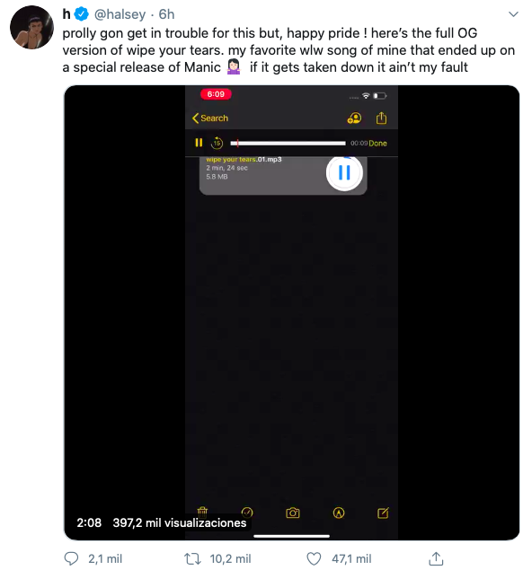Rewind 15 seconds icon

(217, 143)
